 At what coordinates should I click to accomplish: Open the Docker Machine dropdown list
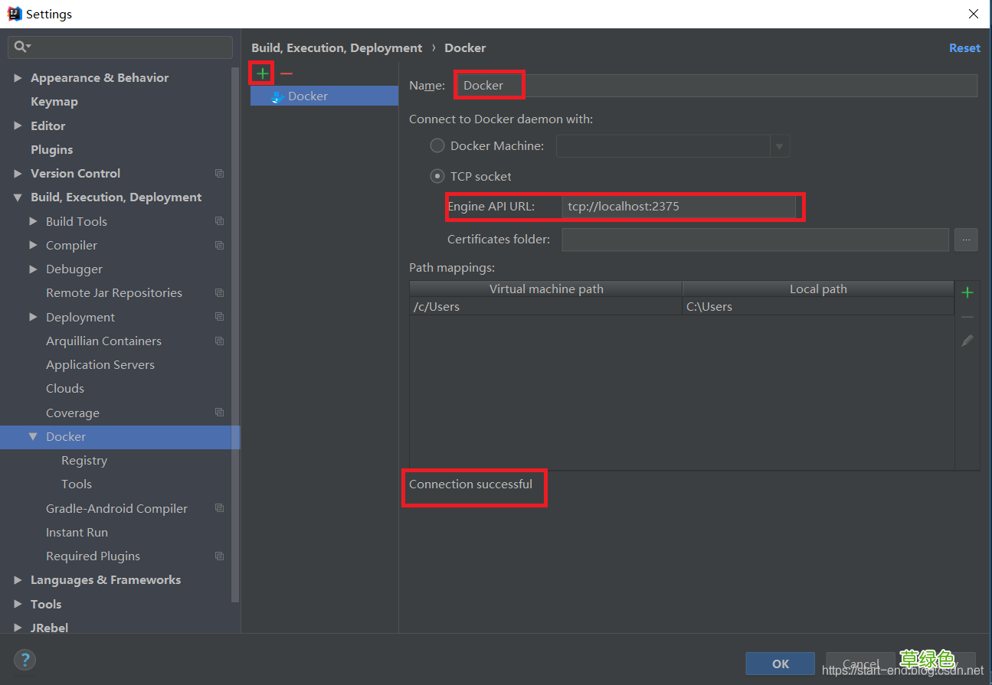[x=780, y=146]
